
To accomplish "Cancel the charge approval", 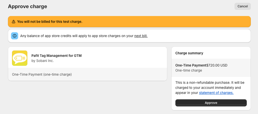I will [243, 6].
